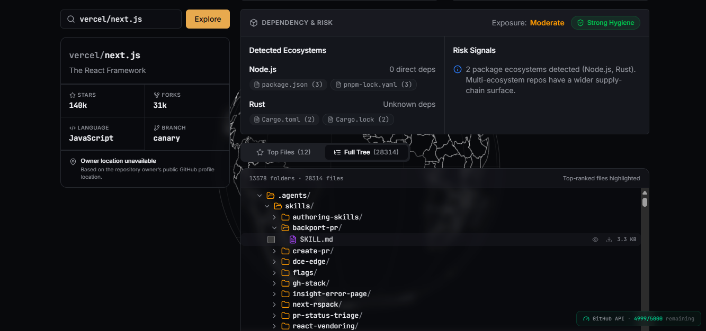706x331 pixels.
Task: Click the GitHub API remaining status badge
Action: tap(639, 319)
